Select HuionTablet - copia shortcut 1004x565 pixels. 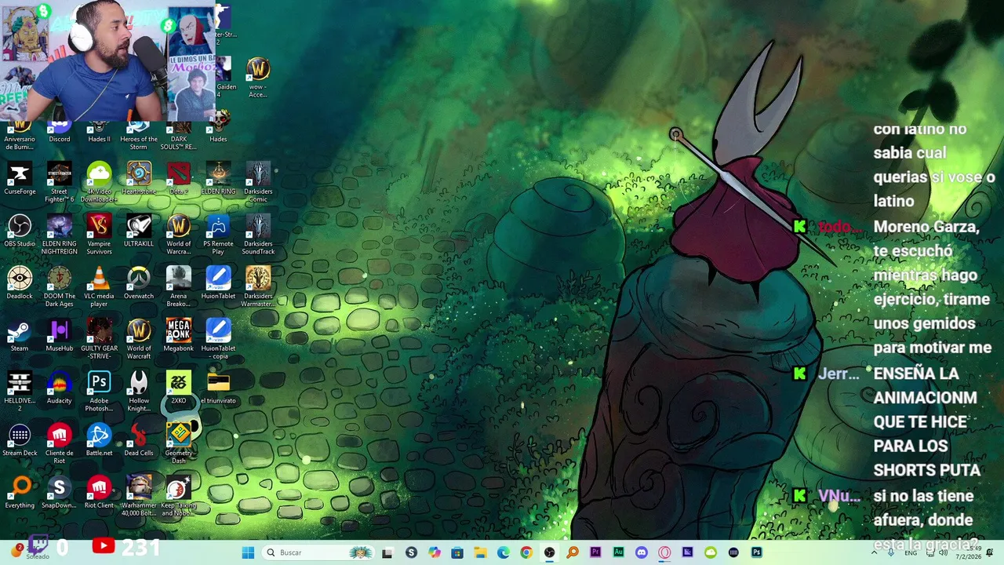[218, 339]
